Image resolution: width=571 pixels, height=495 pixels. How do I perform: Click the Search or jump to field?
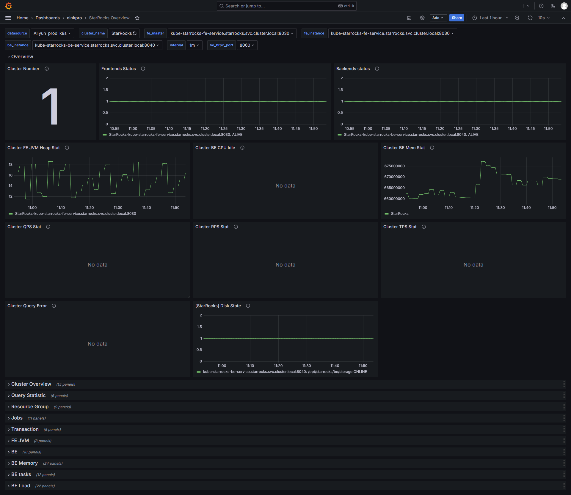[287, 6]
